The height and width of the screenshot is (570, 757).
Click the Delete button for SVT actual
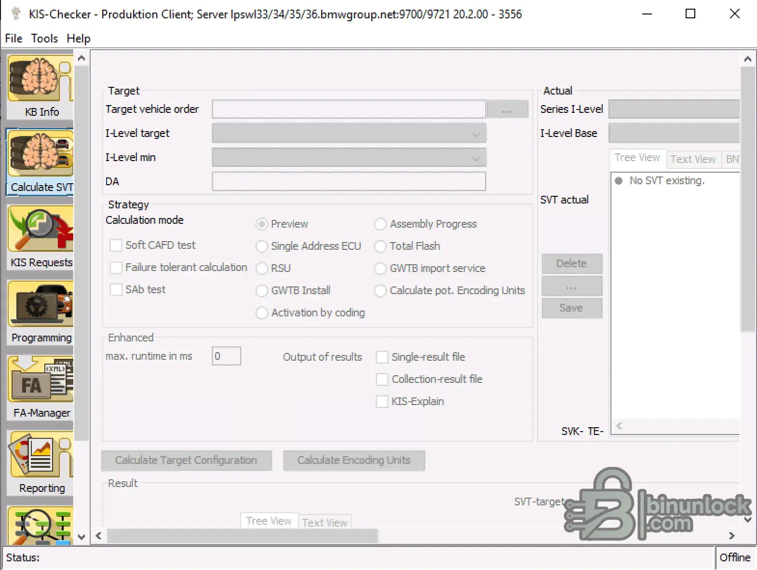tap(572, 263)
